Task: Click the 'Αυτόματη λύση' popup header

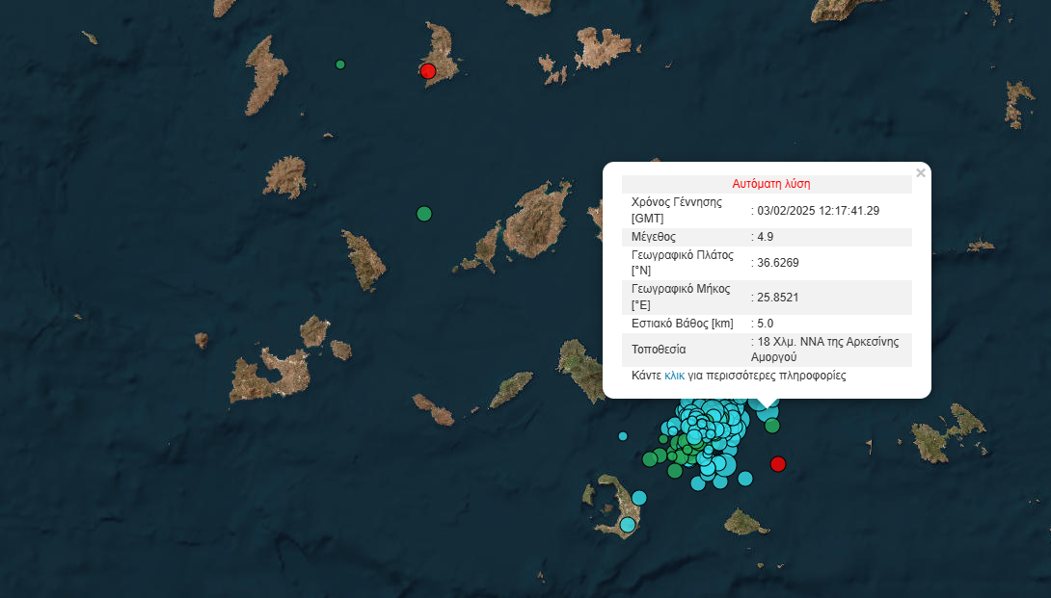Action: tap(771, 184)
